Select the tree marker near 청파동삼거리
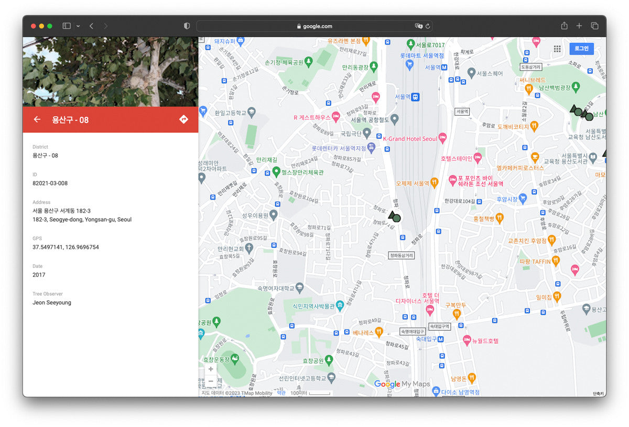Screen dimensions: 629x427 395,217
